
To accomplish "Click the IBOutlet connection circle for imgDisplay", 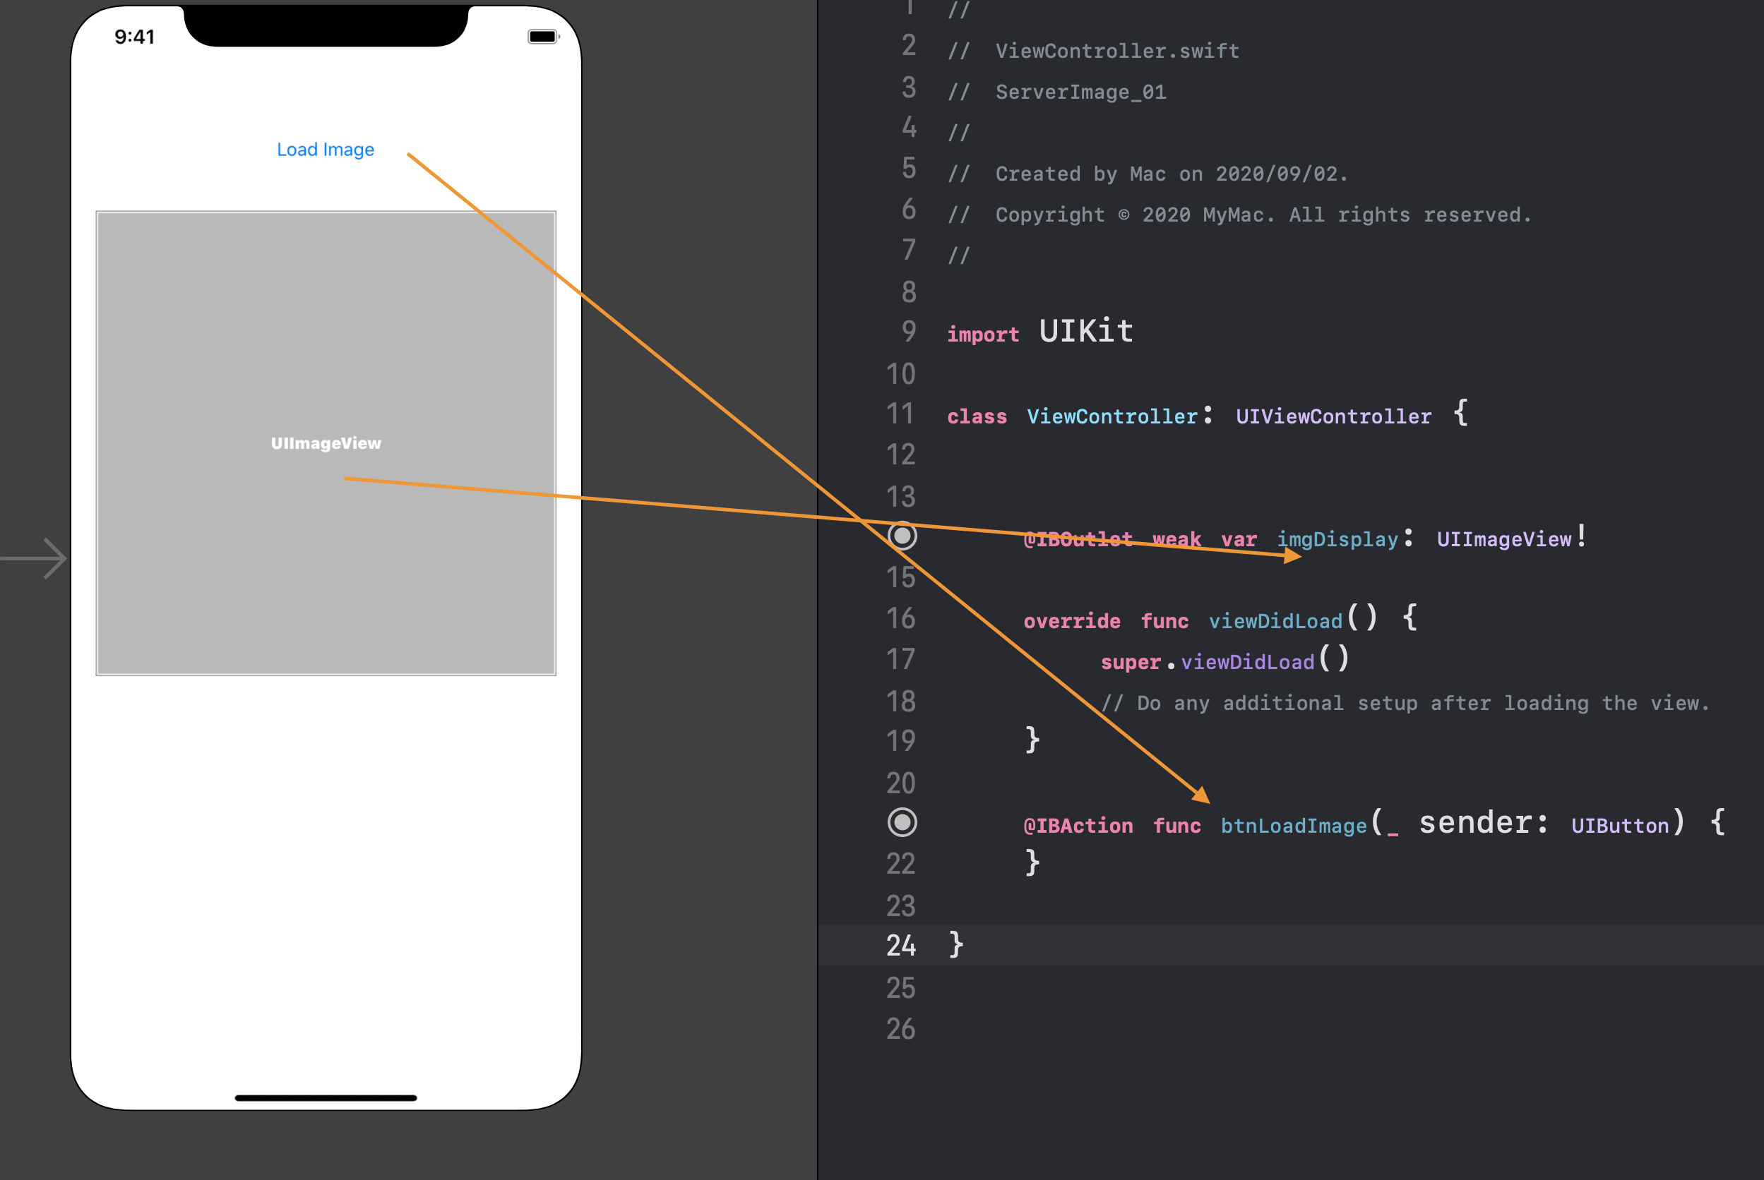I will (902, 536).
